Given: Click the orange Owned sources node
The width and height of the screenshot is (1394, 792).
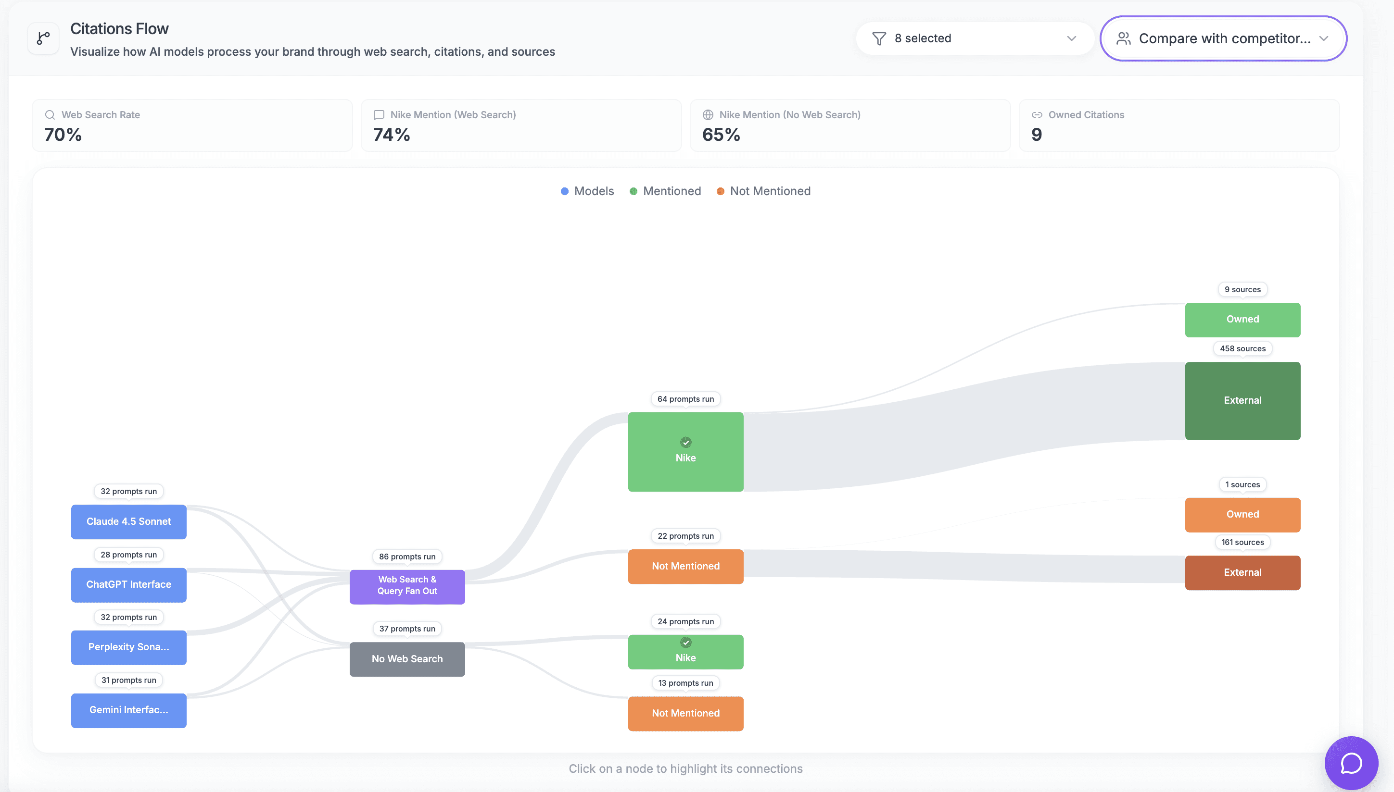Looking at the screenshot, I should [1242, 515].
